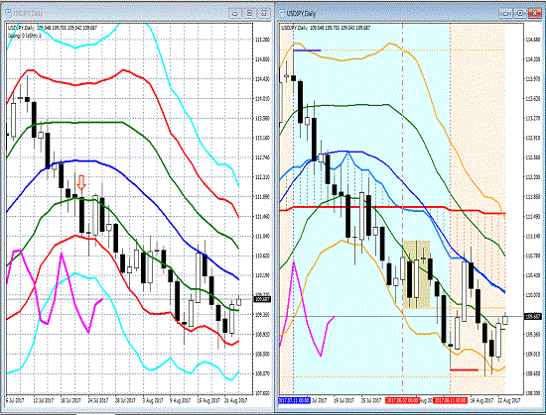Click the 109.687 price label on left chart
Screen dimensions: 546x415
tap(261, 299)
